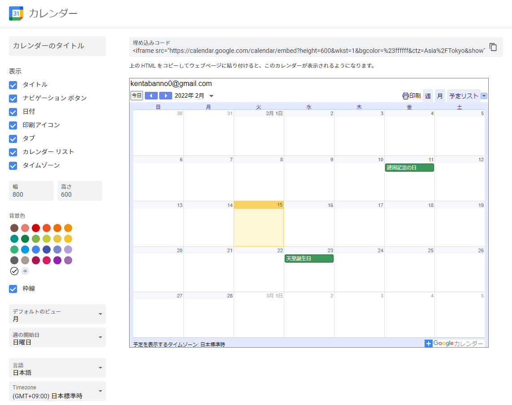Click the blue plus Google Calendar icon

tap(429, 343)
